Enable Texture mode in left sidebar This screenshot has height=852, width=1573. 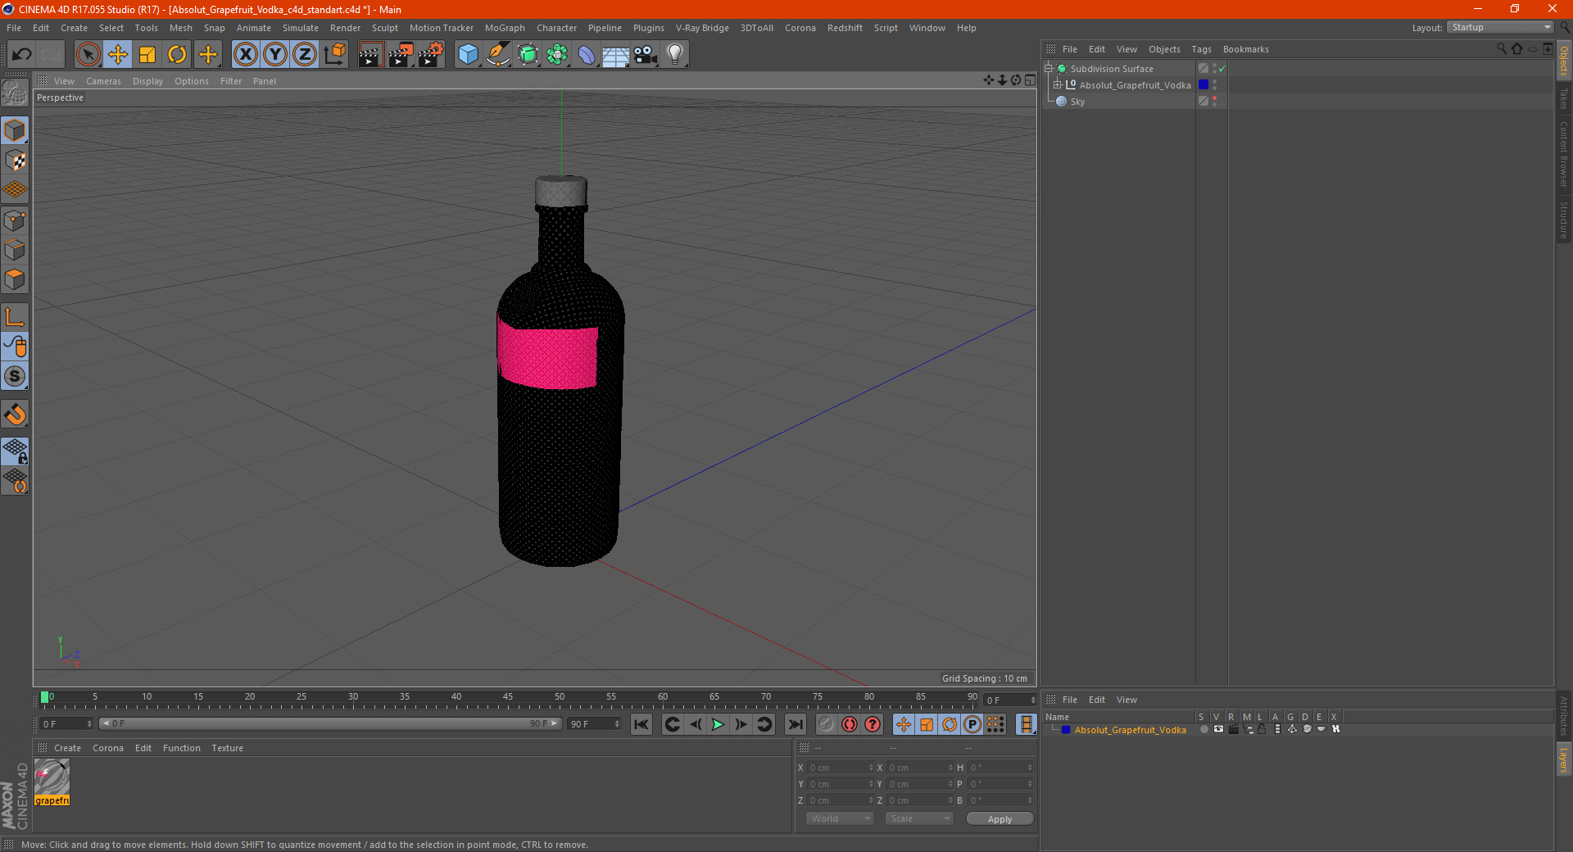click(x=16, y=161)
